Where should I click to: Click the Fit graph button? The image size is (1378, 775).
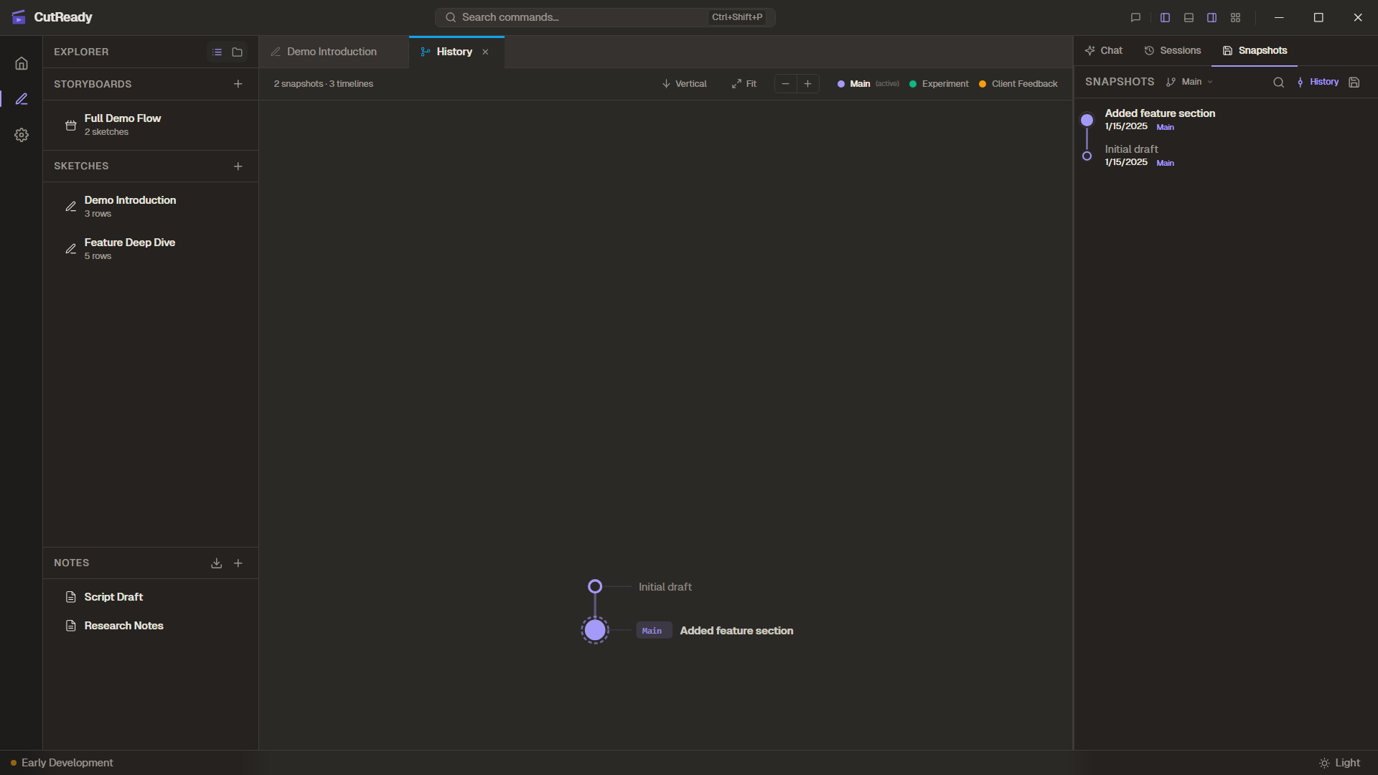(x=744, y=84)
